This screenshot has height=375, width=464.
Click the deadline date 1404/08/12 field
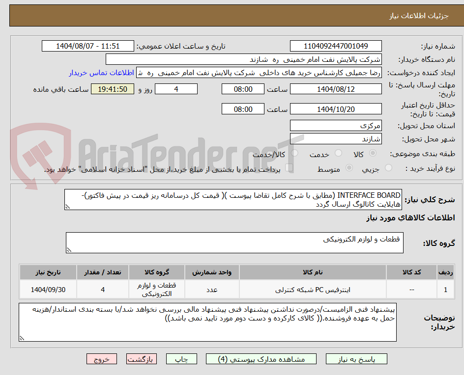336,89
